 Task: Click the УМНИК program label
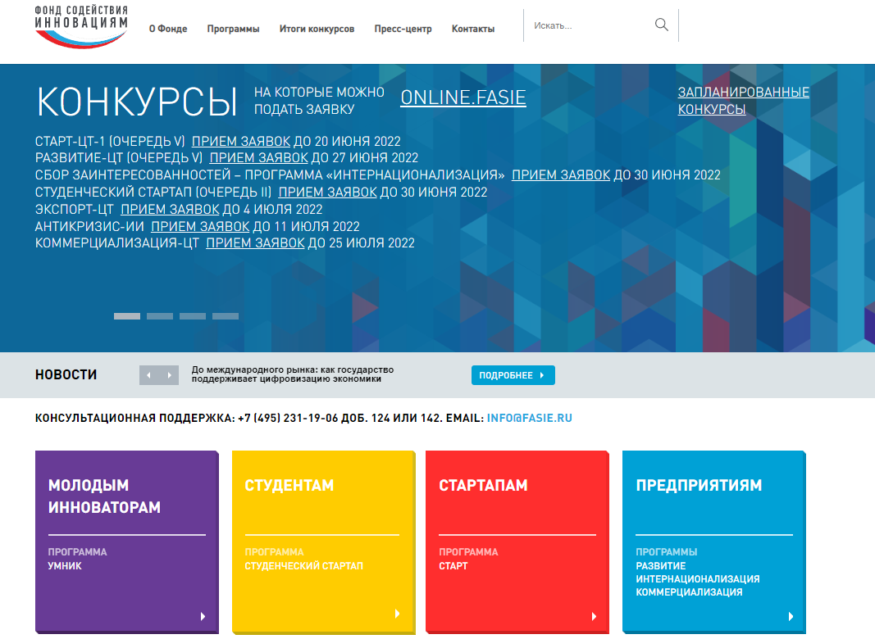coord(65,566)
